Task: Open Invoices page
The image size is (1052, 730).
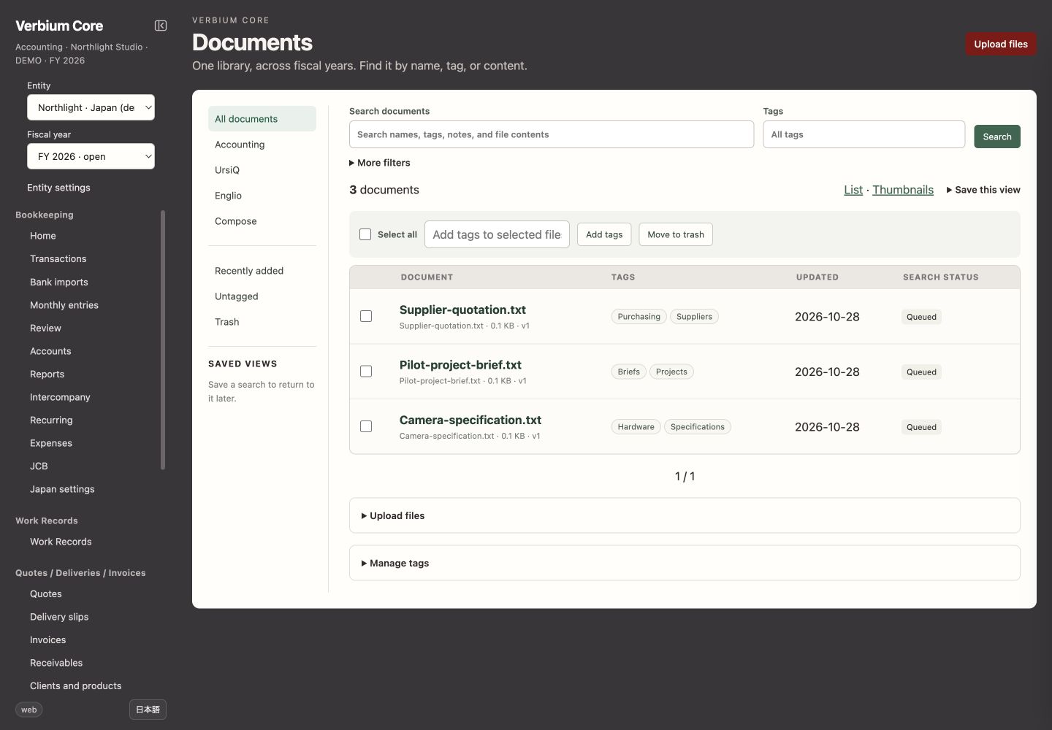Action: [x=48, y=639]
